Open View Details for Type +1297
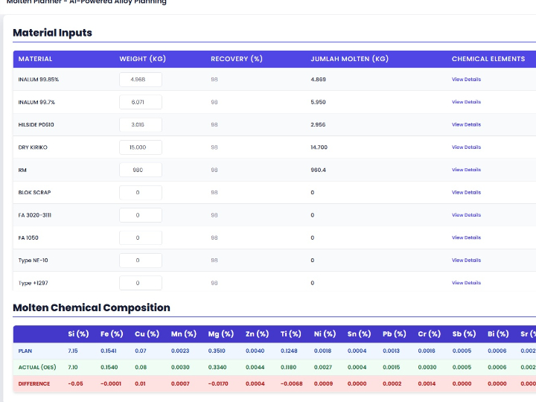Screen dimensions: 536x402 [x=466, y=283]
